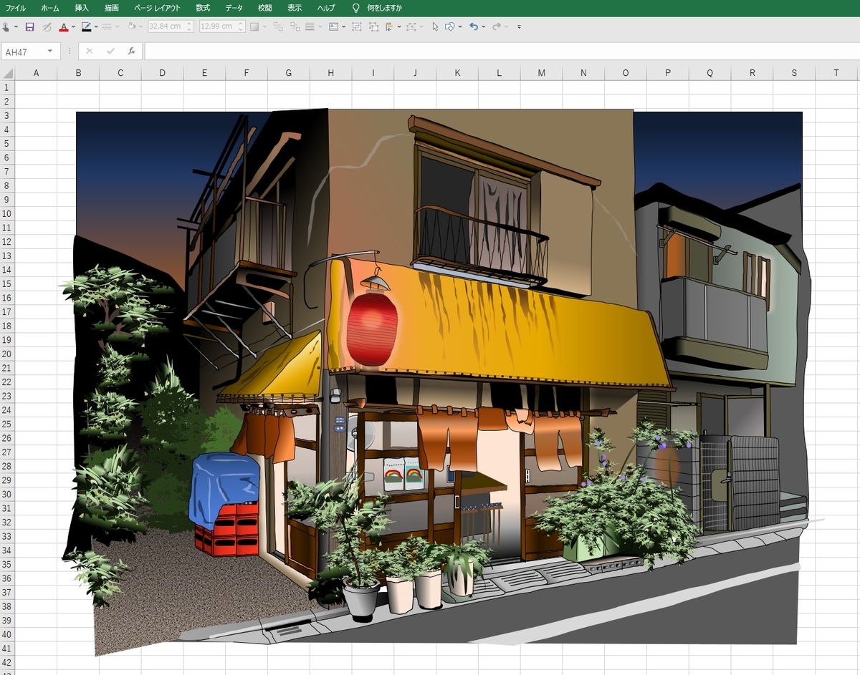Click the select-all corner triangle

click(7, 73)
